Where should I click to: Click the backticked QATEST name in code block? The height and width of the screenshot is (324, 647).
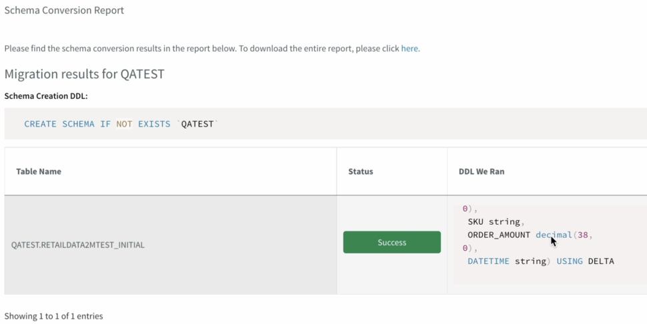[199, 124]
